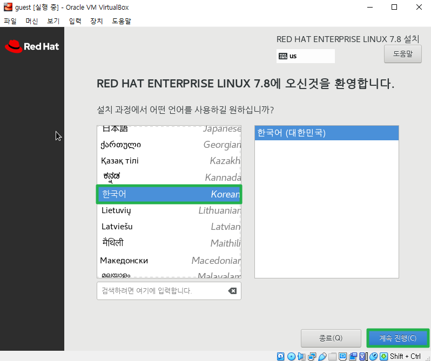
Task: Select 日本語 Japanese language row
Action: (169, 131)
